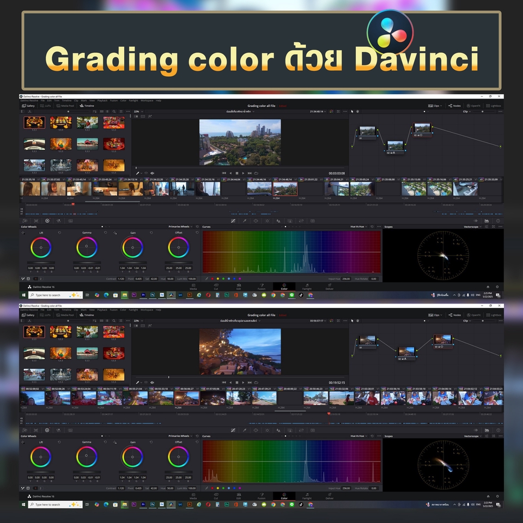Click Play in upper Resolve window viewer

tap(243, 173)
